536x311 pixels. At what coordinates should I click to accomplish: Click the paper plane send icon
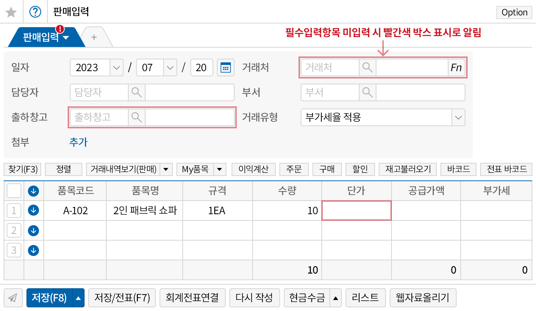pos(13,297)
